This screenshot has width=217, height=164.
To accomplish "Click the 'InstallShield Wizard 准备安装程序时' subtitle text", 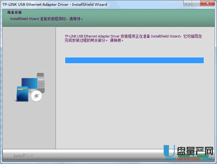I will [x=46, y=19].
